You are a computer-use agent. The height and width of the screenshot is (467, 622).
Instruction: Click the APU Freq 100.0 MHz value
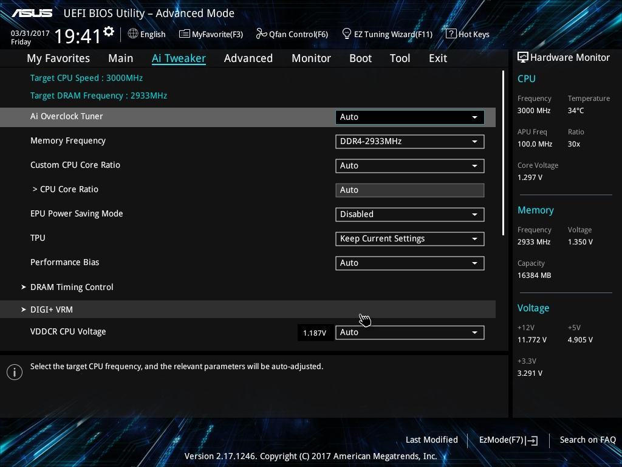(535, 144)
